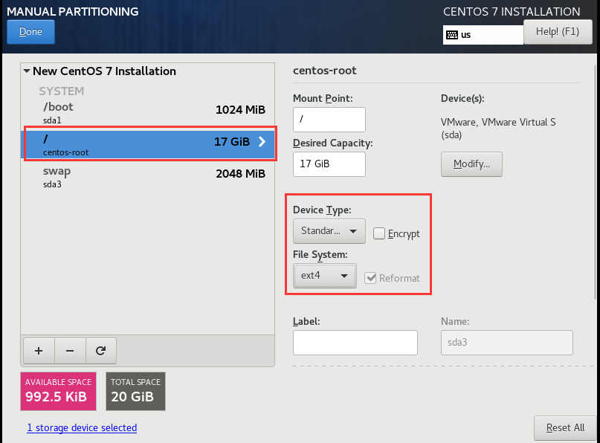Select the swap sda3 partition row
This screenshot has width=600, height=443.
[x=148, y=177]
